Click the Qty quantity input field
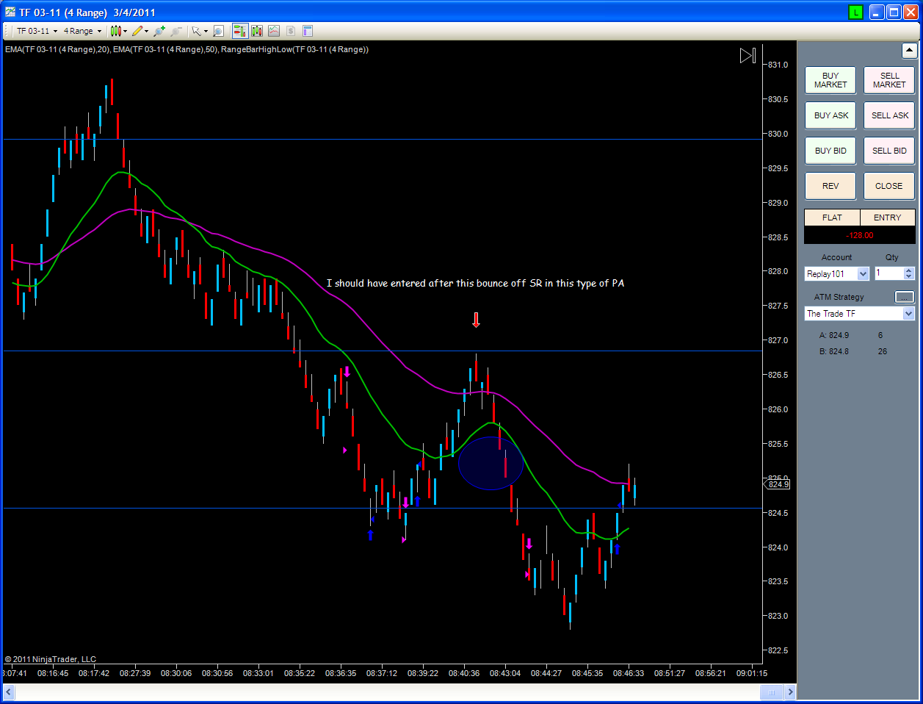The width and height of the screenshot is (923, 704). click(x=888, y=273)
